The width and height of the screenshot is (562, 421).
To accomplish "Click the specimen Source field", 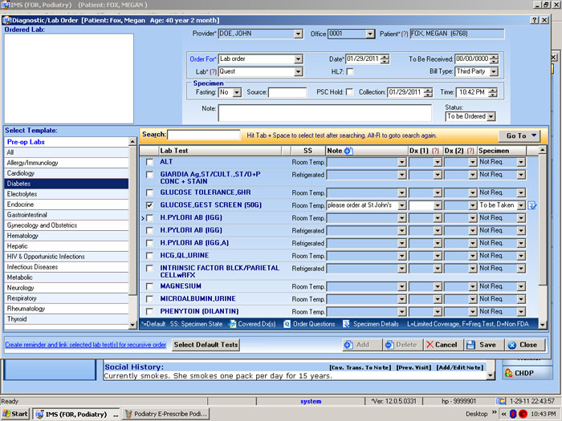I will 287,92.
